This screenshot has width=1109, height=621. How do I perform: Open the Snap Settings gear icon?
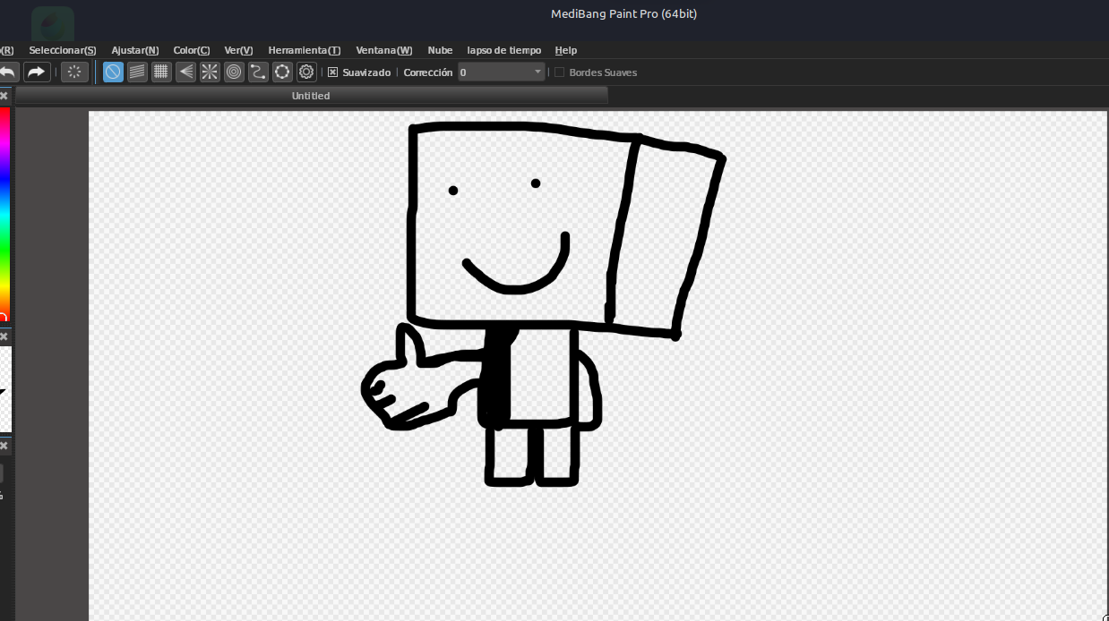pos(306,72)
